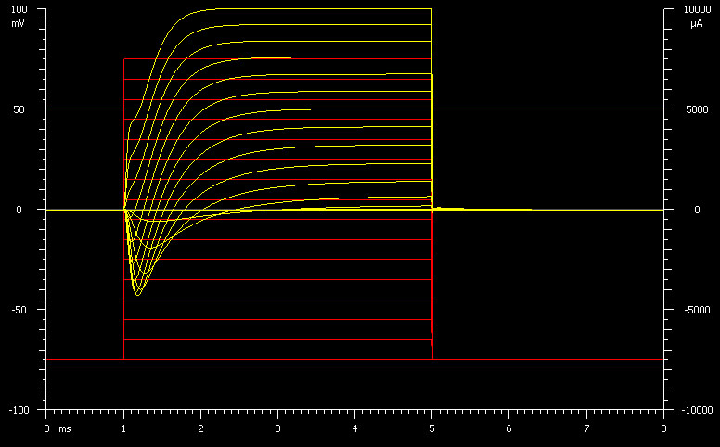Click the "-10000" tick label on µA axis
The height and width of the screenshot is (447, 720).
point(697,410)
